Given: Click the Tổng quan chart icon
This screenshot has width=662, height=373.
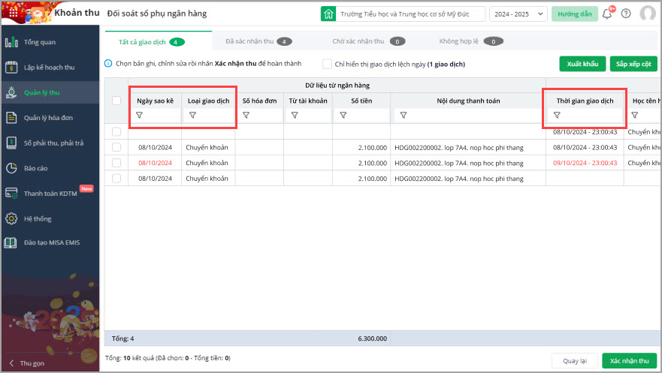Looking at the screenshot, I should [11, 42].
